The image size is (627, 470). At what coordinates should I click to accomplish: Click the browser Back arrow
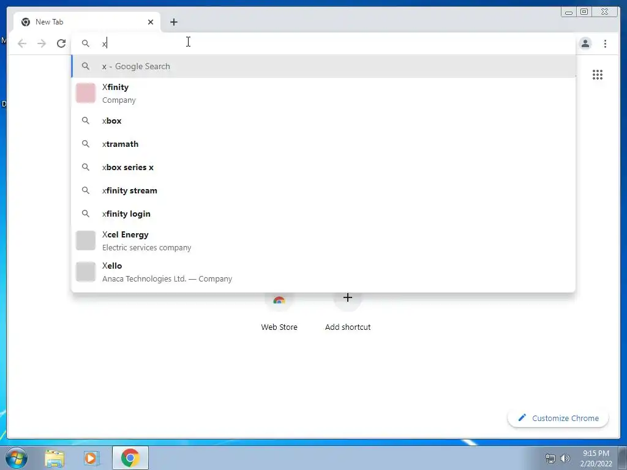pyautogui.click(x=22, y=43)
